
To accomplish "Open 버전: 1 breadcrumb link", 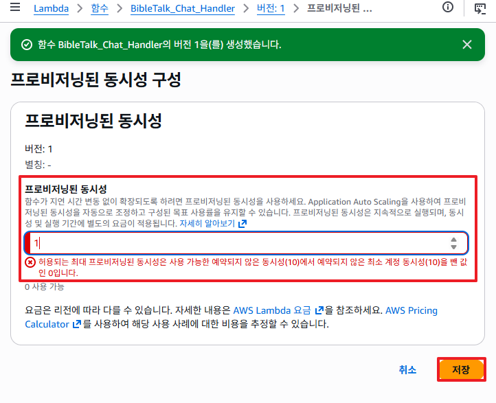I will click(271, 8).
